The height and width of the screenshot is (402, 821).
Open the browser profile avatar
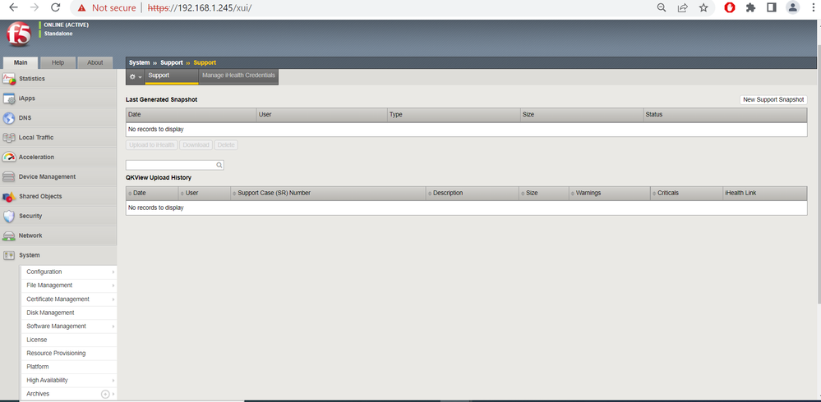pyautogui.click(x=793, y=8)
